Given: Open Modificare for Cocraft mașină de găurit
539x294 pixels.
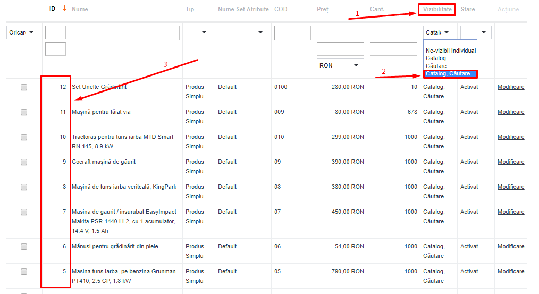Looking at the screenshot, I should click(511, 162).
